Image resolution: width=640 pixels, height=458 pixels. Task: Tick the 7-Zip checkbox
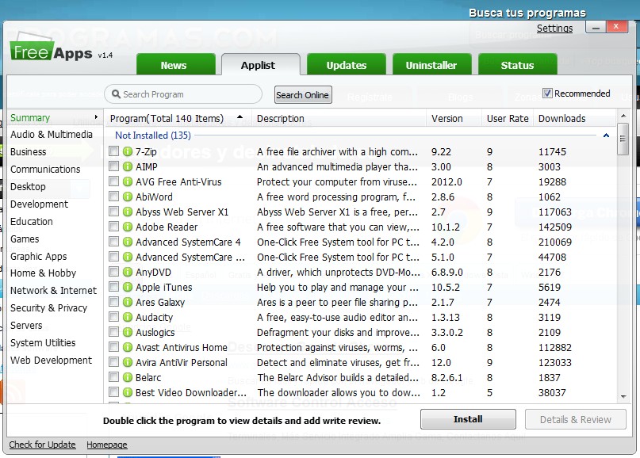[114, 151]
